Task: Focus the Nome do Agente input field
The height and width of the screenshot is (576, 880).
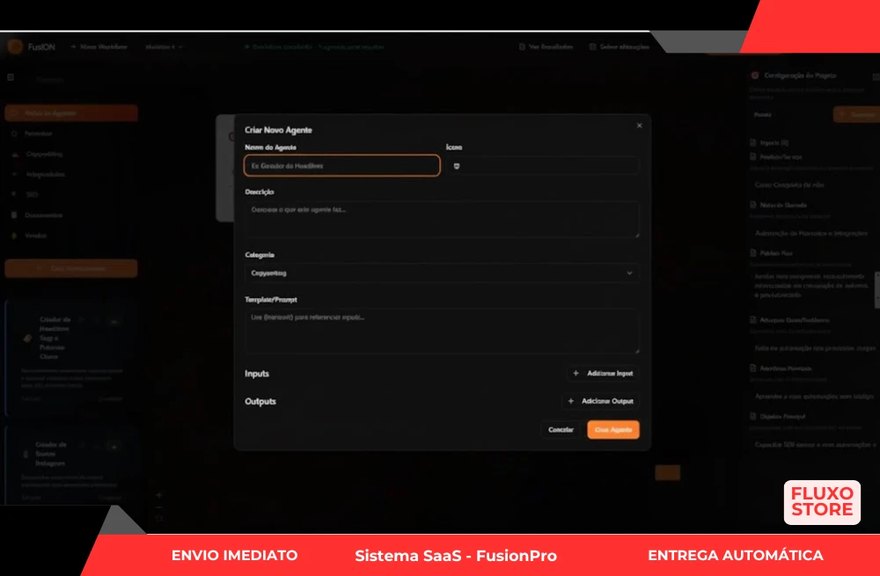Action: (341, 165)
